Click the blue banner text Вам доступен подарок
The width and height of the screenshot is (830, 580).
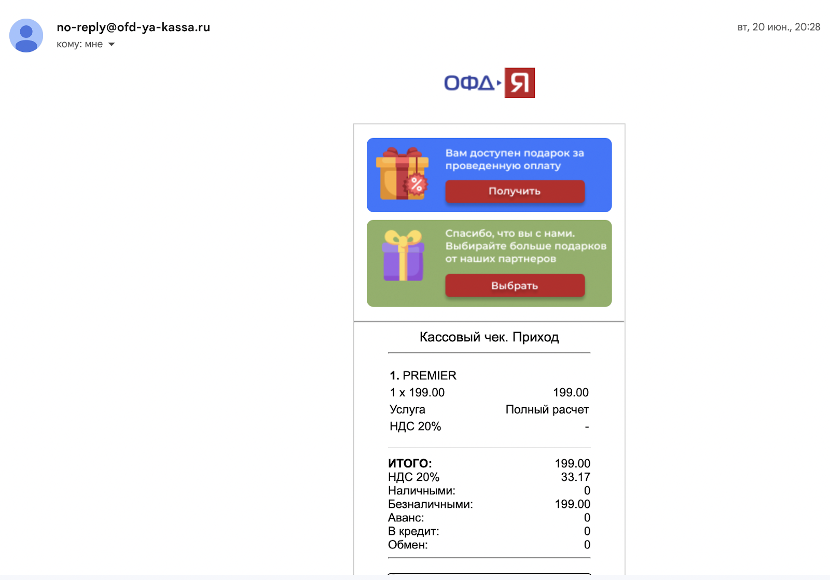(x=515, y=159)
